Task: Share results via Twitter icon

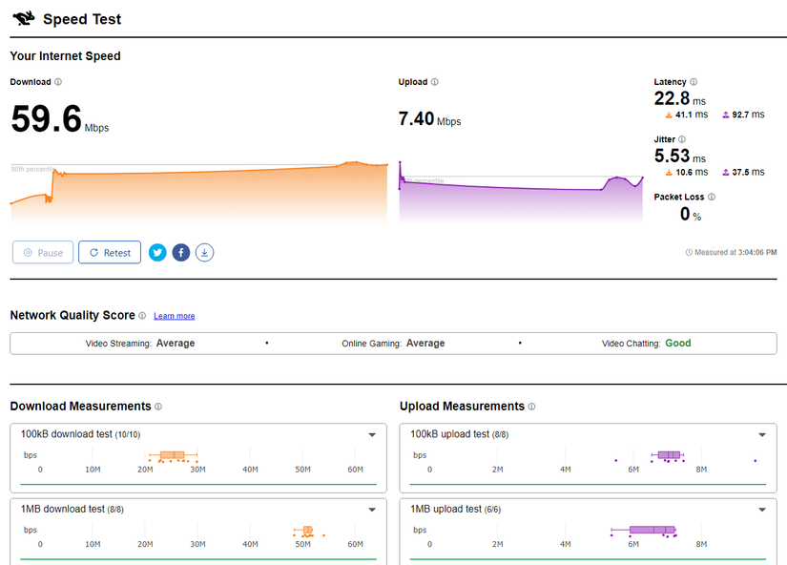Action: 157,253
